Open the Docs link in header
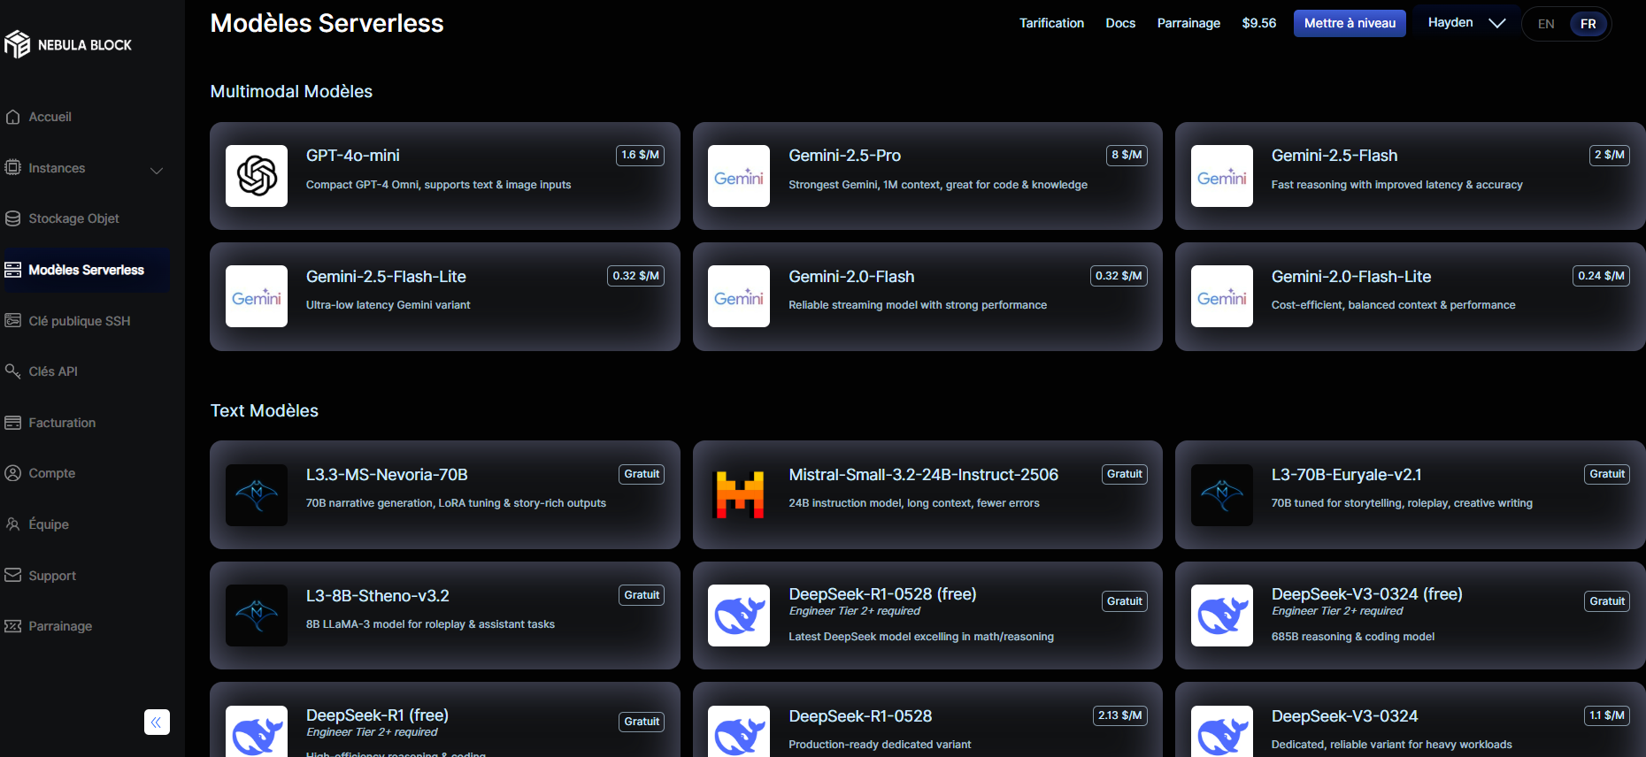Viewport: 1646px width, 757px height. (1120, 23)
